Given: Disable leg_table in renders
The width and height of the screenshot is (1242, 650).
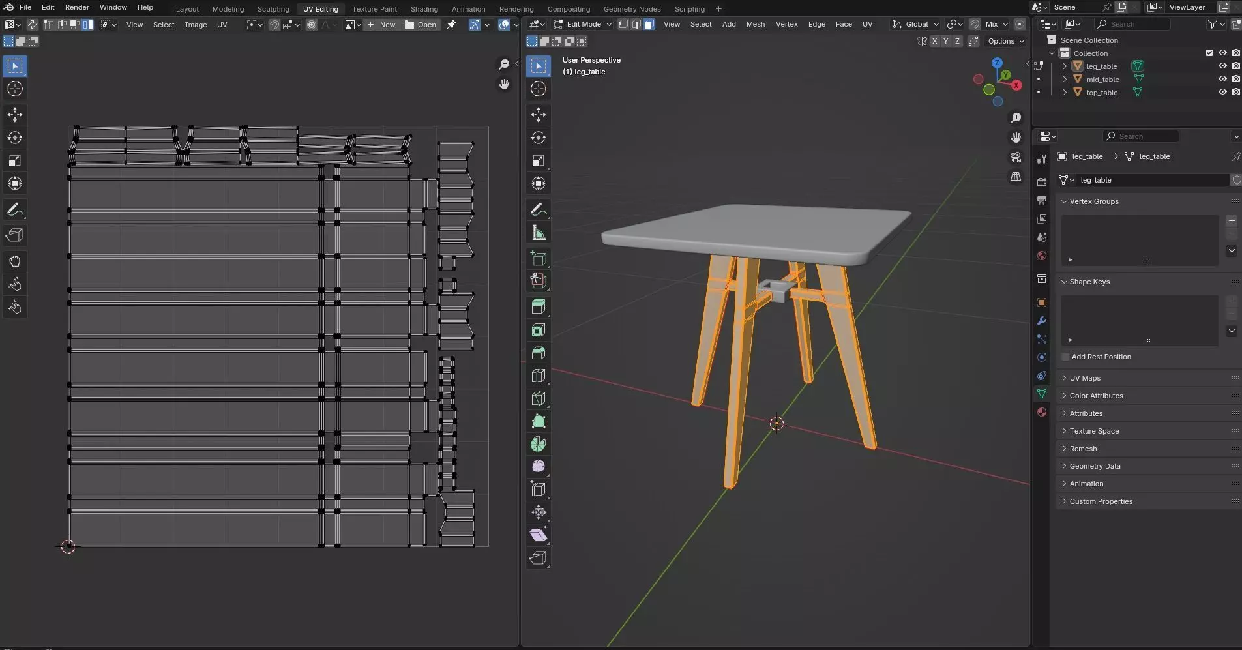Looking at the screenshot, I should point(1235,66).
